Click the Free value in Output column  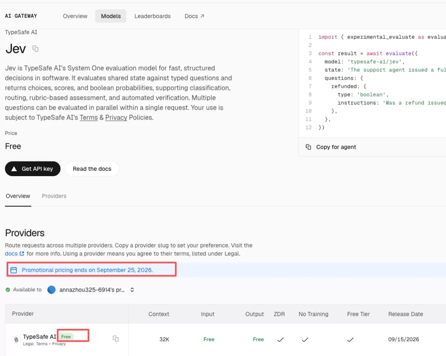click(x=258, y=339)
